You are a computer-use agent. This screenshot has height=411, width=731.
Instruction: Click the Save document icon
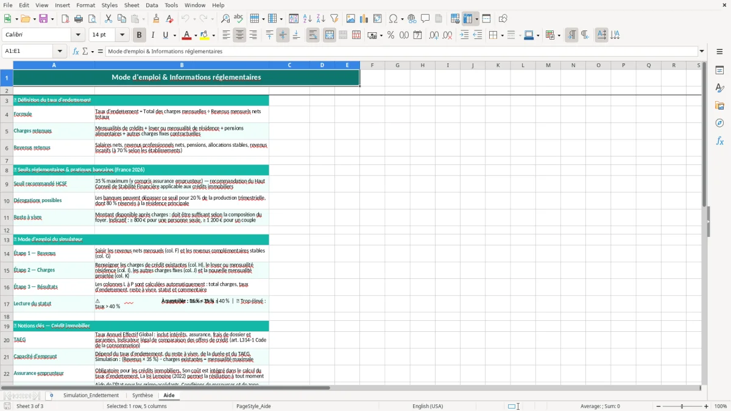43,19
